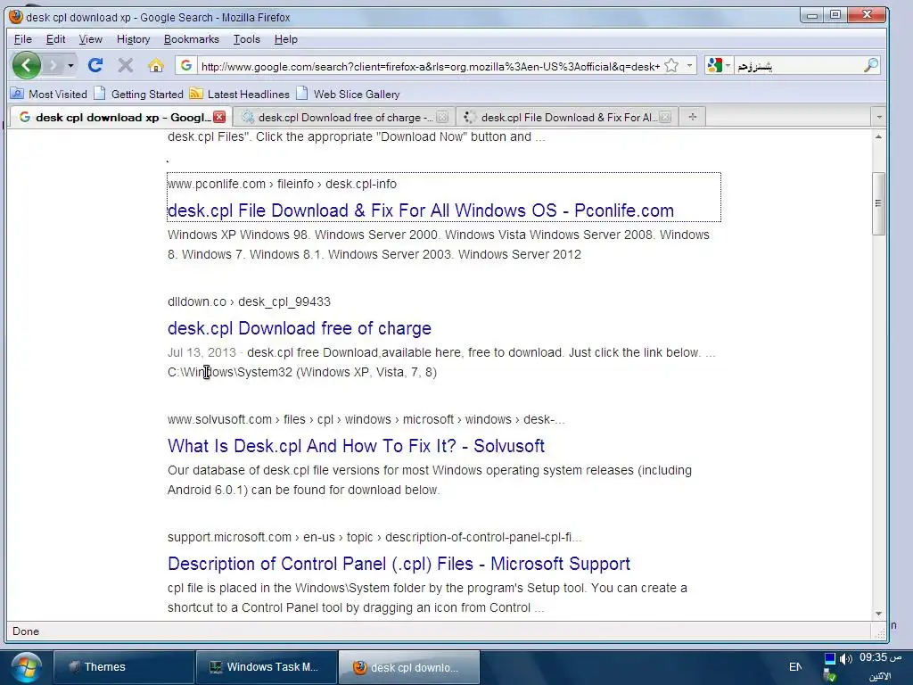Click the scrollbar down arrow

coord(878,614)
